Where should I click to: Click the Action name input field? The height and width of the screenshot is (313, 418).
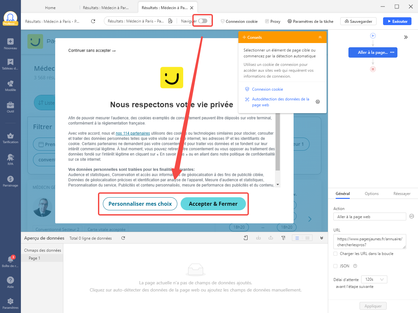(x=370, y=216)
